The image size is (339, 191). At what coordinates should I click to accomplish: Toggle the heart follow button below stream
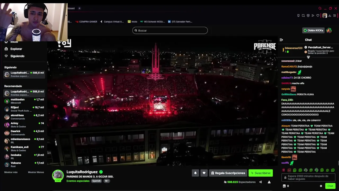[204, 173]
